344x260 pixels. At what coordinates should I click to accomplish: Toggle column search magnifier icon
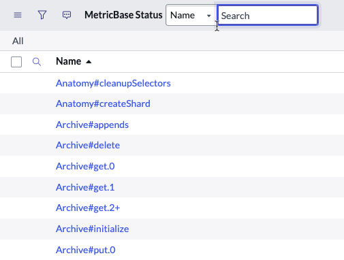pos(37,62)
